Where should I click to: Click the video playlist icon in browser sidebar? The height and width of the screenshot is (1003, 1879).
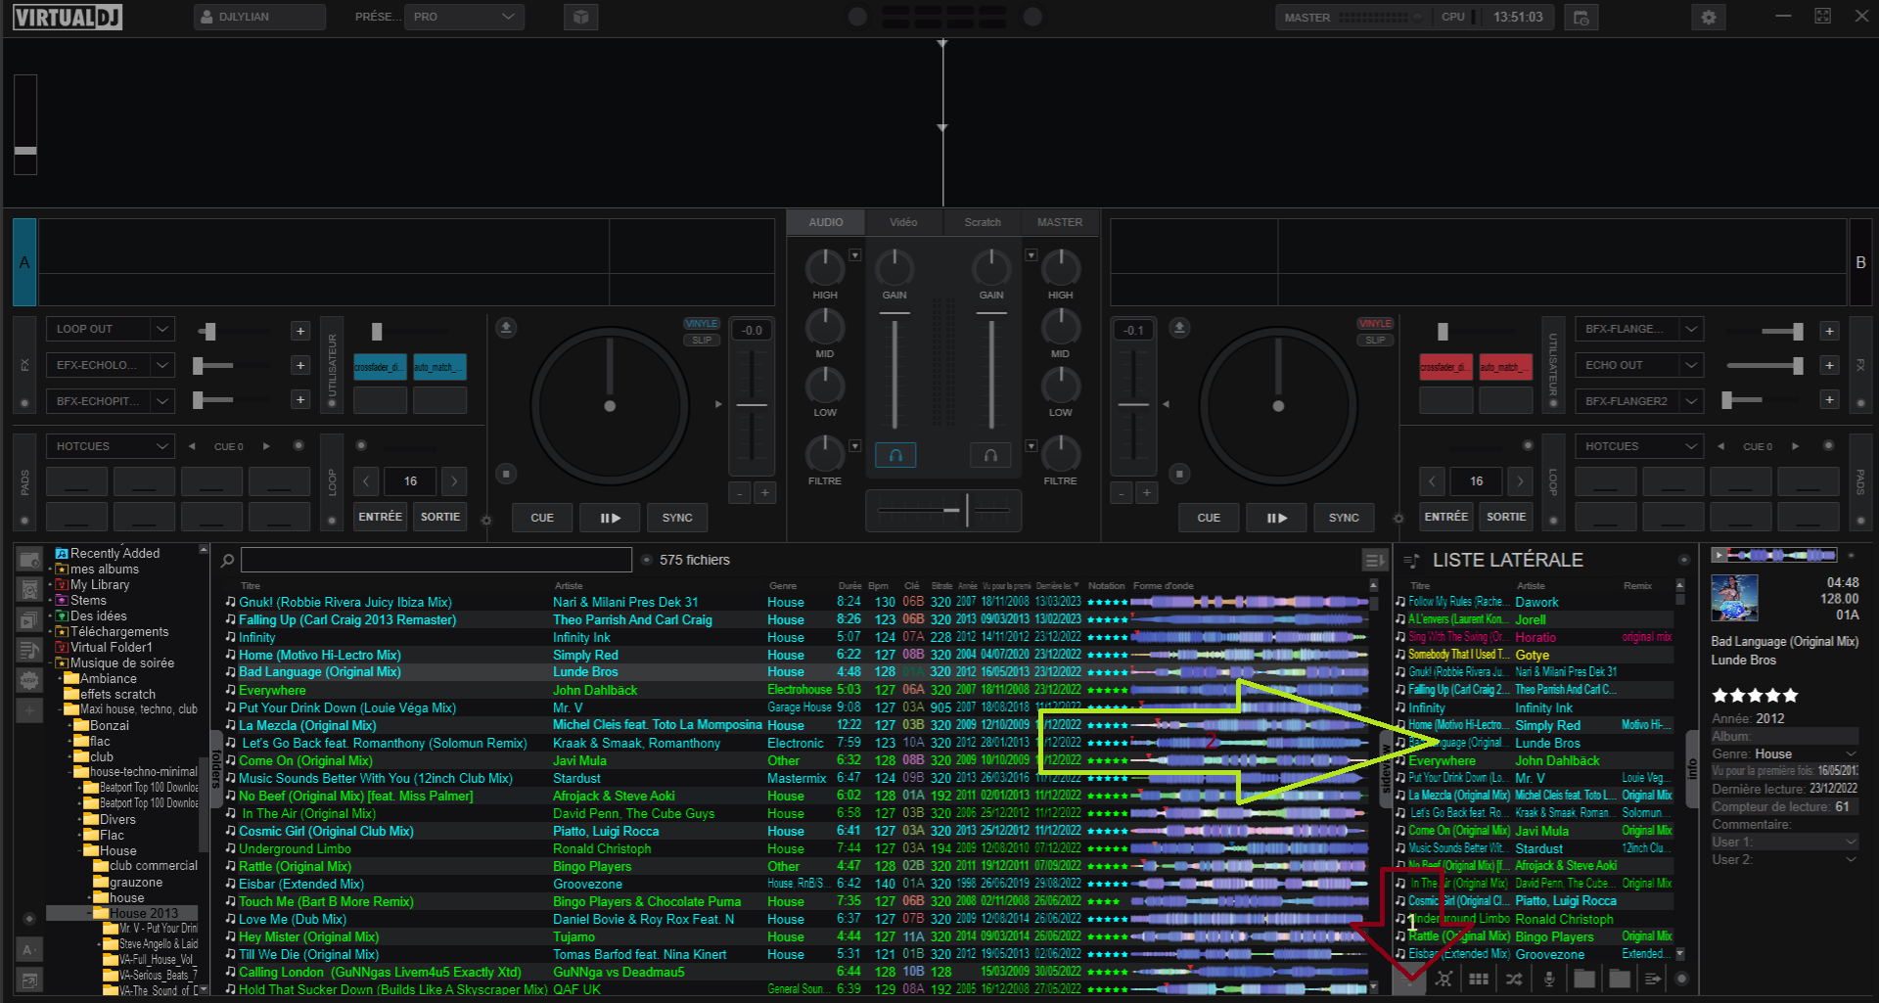click(29, 620)
